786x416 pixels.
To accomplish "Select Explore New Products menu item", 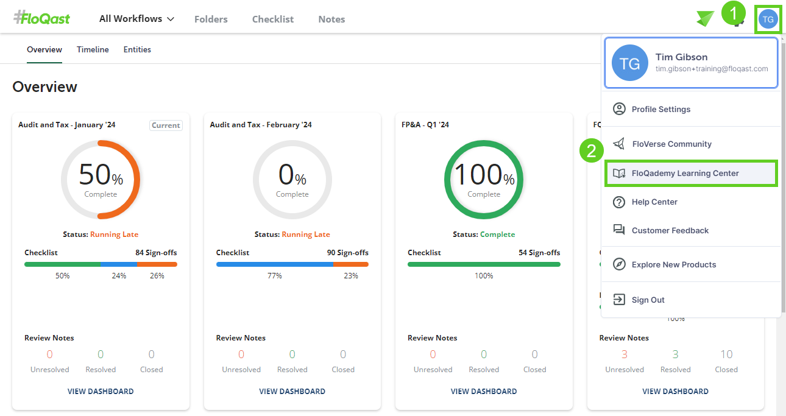I will click(x=691, y=264).
